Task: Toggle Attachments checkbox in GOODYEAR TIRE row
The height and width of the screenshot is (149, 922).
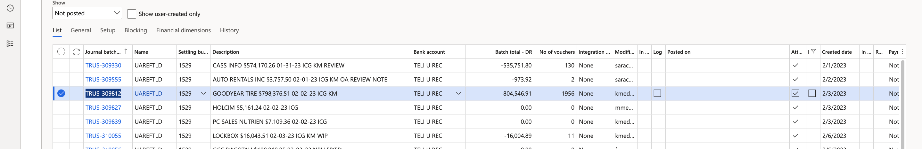Action: 795,93
